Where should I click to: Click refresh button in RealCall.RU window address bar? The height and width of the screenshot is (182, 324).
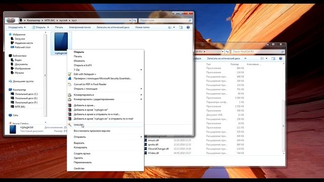227,52
